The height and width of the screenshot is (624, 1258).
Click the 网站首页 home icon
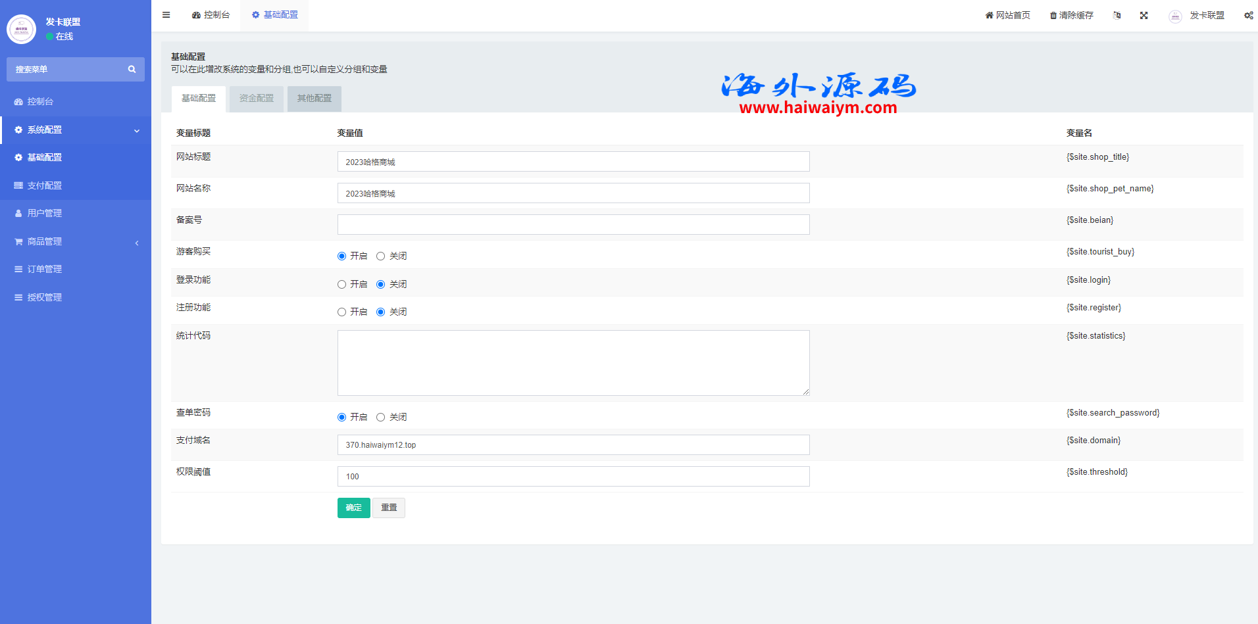coord(989,15)
